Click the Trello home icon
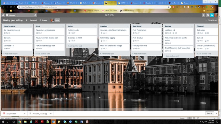221x124 pixels. tap(3, 15)
